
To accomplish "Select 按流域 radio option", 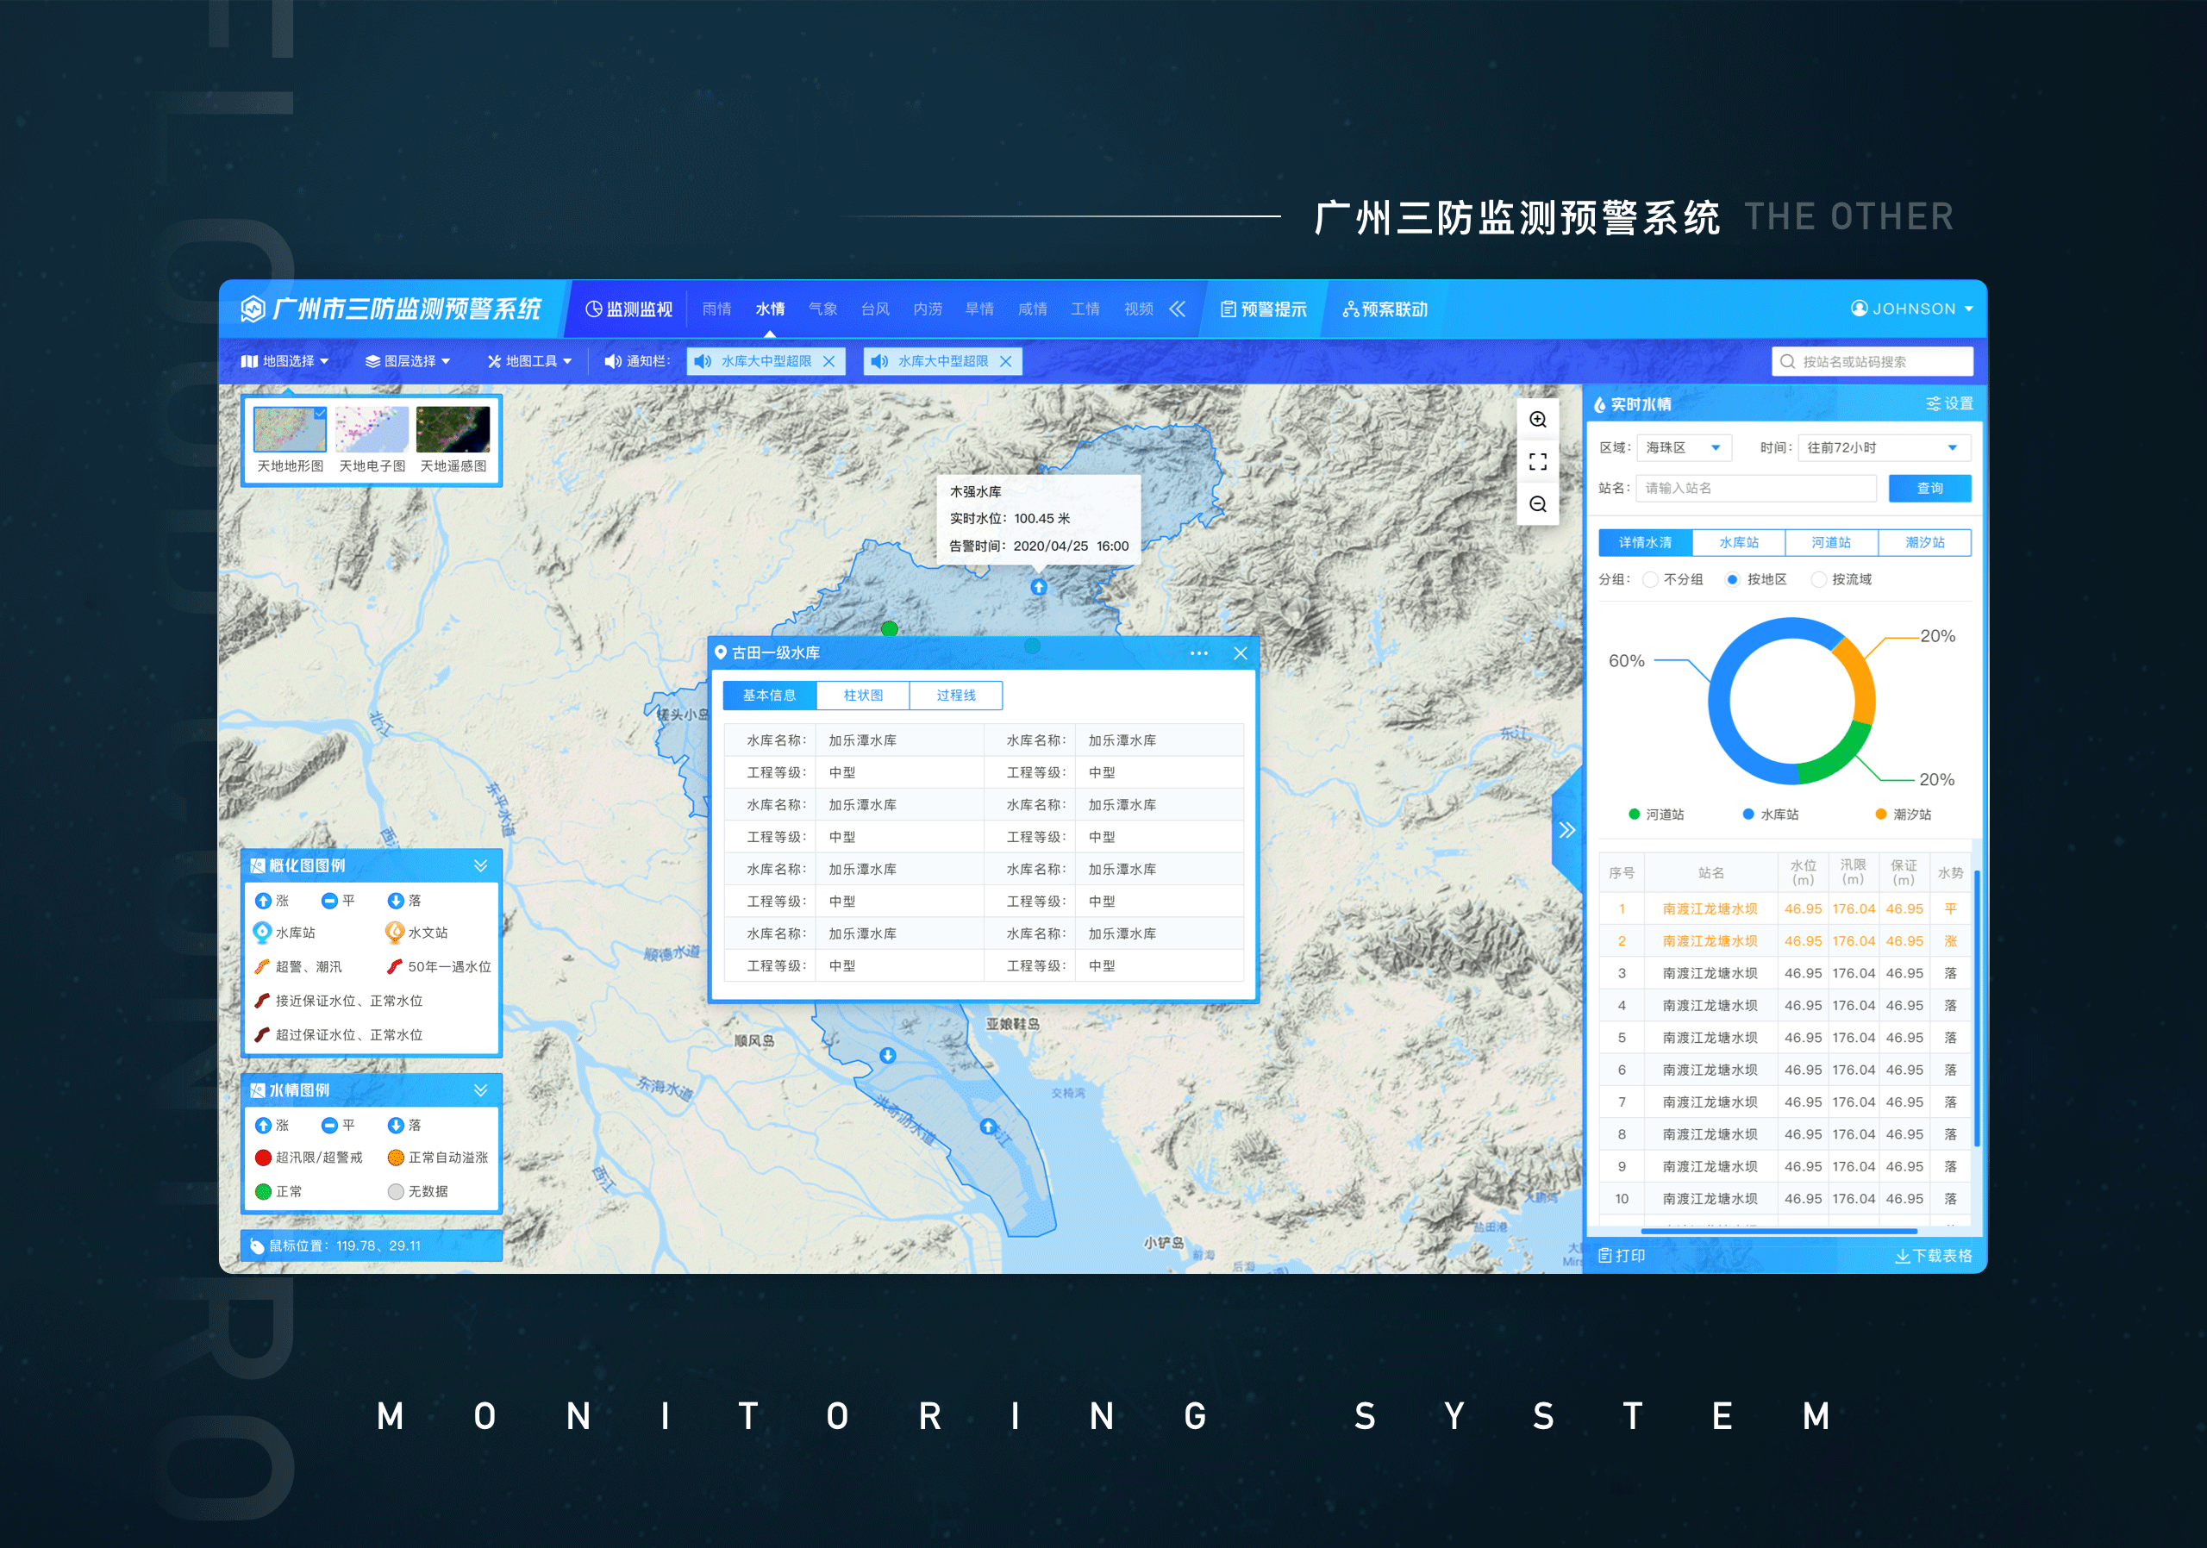I will coord(1817,579).
